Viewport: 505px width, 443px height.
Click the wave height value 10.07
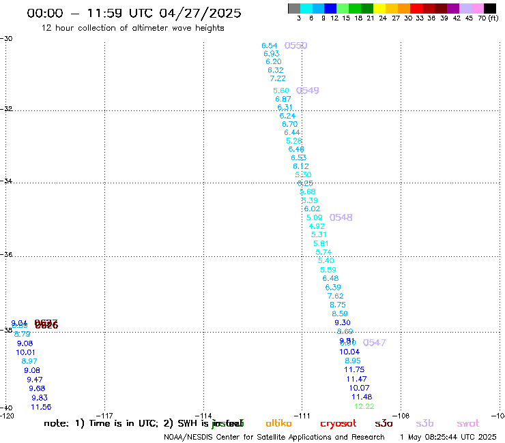coord(359,388)
